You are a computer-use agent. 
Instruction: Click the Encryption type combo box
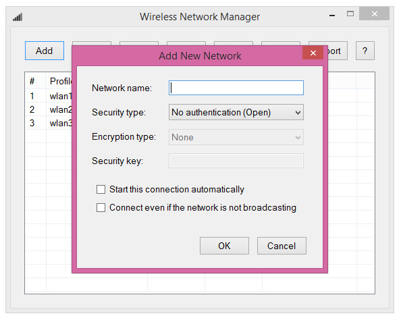[x=236, y=137]
